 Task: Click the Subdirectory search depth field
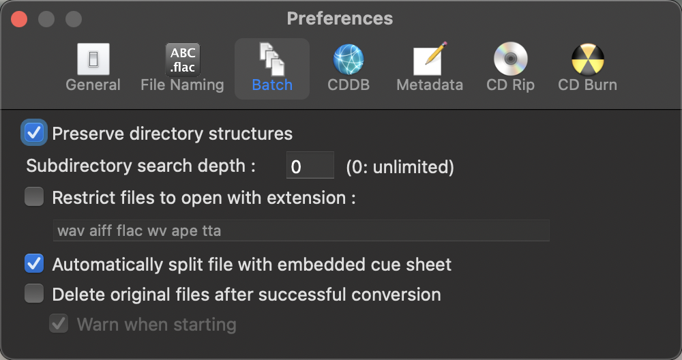(x=310, y=166)
